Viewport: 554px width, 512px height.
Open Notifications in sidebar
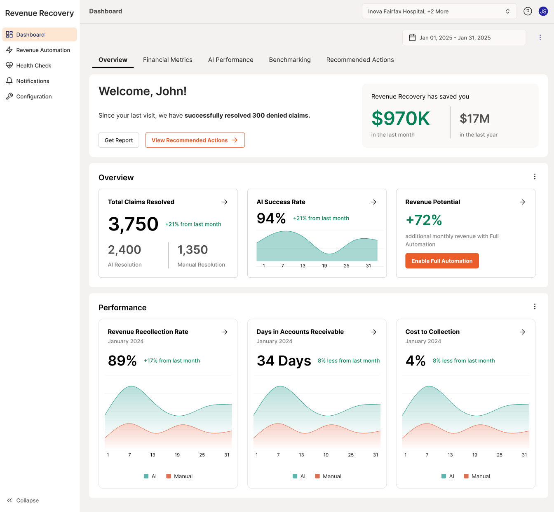point(40,81)
